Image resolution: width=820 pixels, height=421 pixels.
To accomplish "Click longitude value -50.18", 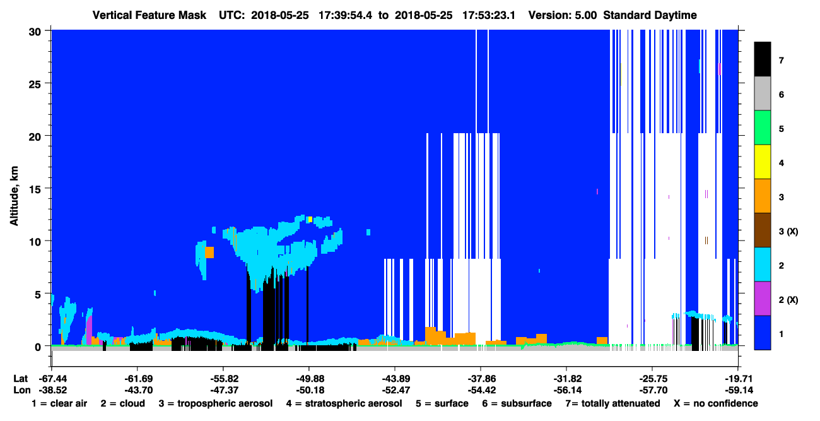I will (308, 390).
